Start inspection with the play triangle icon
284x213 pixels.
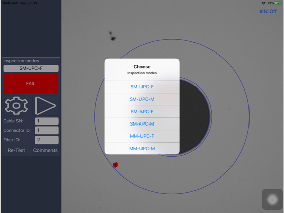[45, 105]
